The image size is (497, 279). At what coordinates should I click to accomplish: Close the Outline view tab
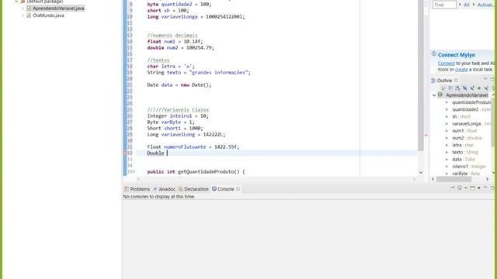456,81
